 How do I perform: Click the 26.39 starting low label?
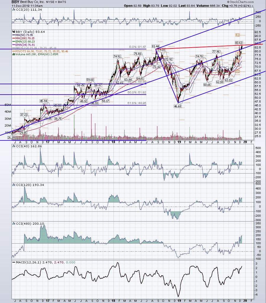tap(11, 137)
